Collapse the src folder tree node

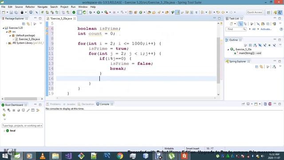7,32
